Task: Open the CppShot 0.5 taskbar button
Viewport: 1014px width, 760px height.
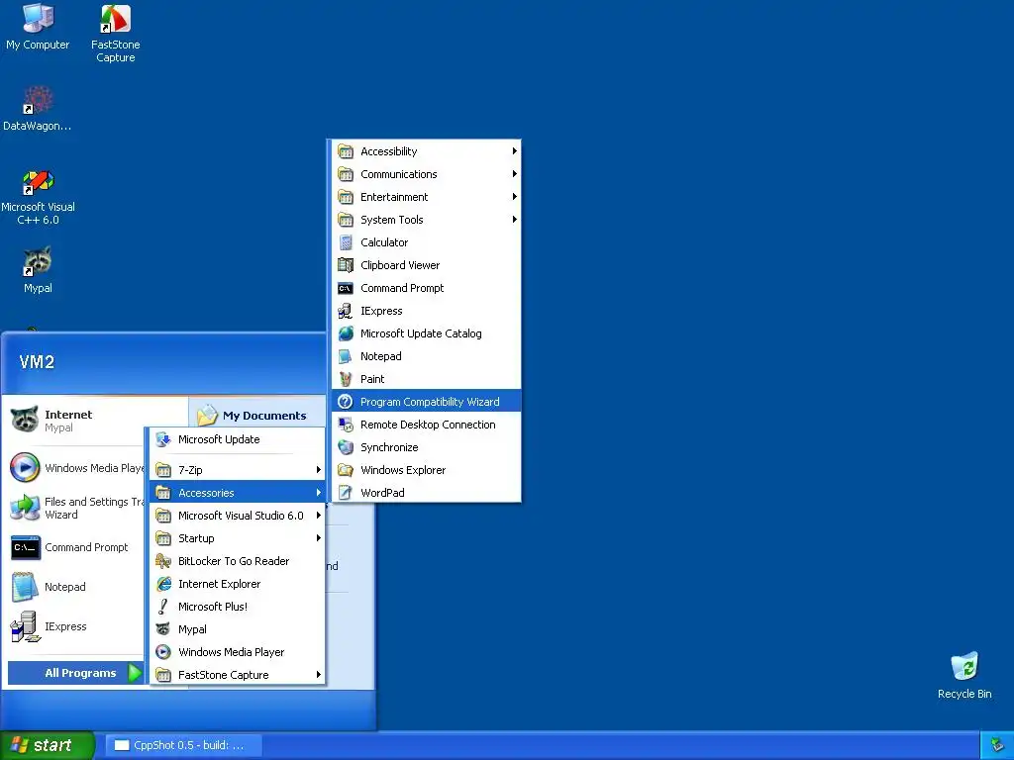Action: 183,746
